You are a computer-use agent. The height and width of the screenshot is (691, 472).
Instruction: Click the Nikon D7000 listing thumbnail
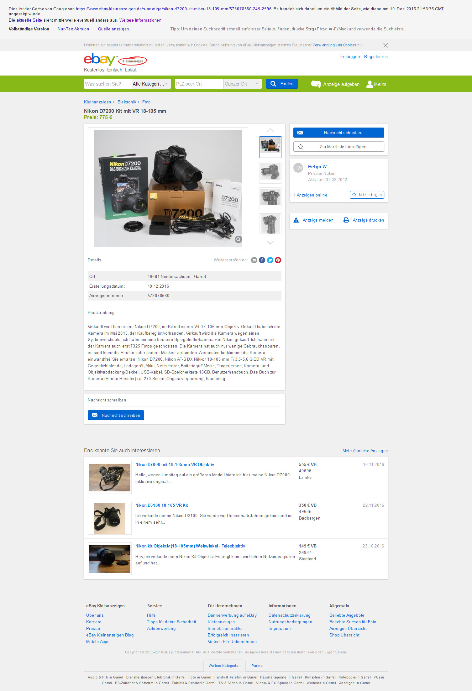click(x=110, y=477)
